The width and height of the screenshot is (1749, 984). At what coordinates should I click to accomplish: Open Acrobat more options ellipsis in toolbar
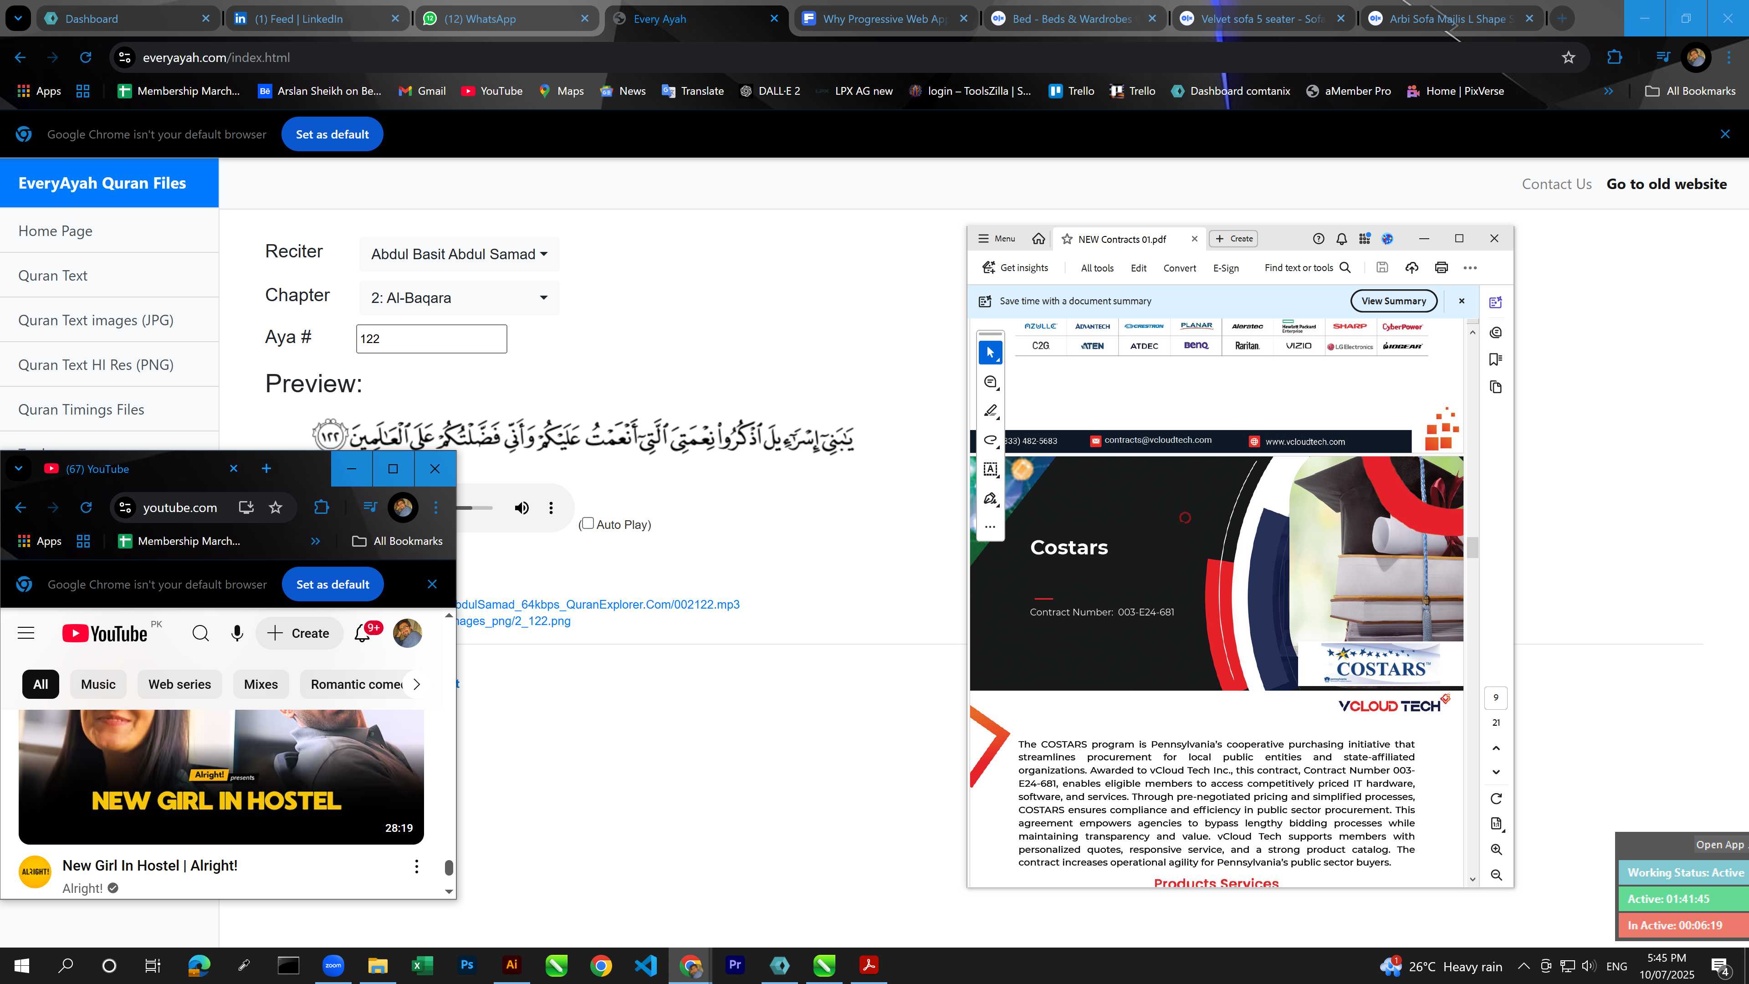click(1470, 267)
